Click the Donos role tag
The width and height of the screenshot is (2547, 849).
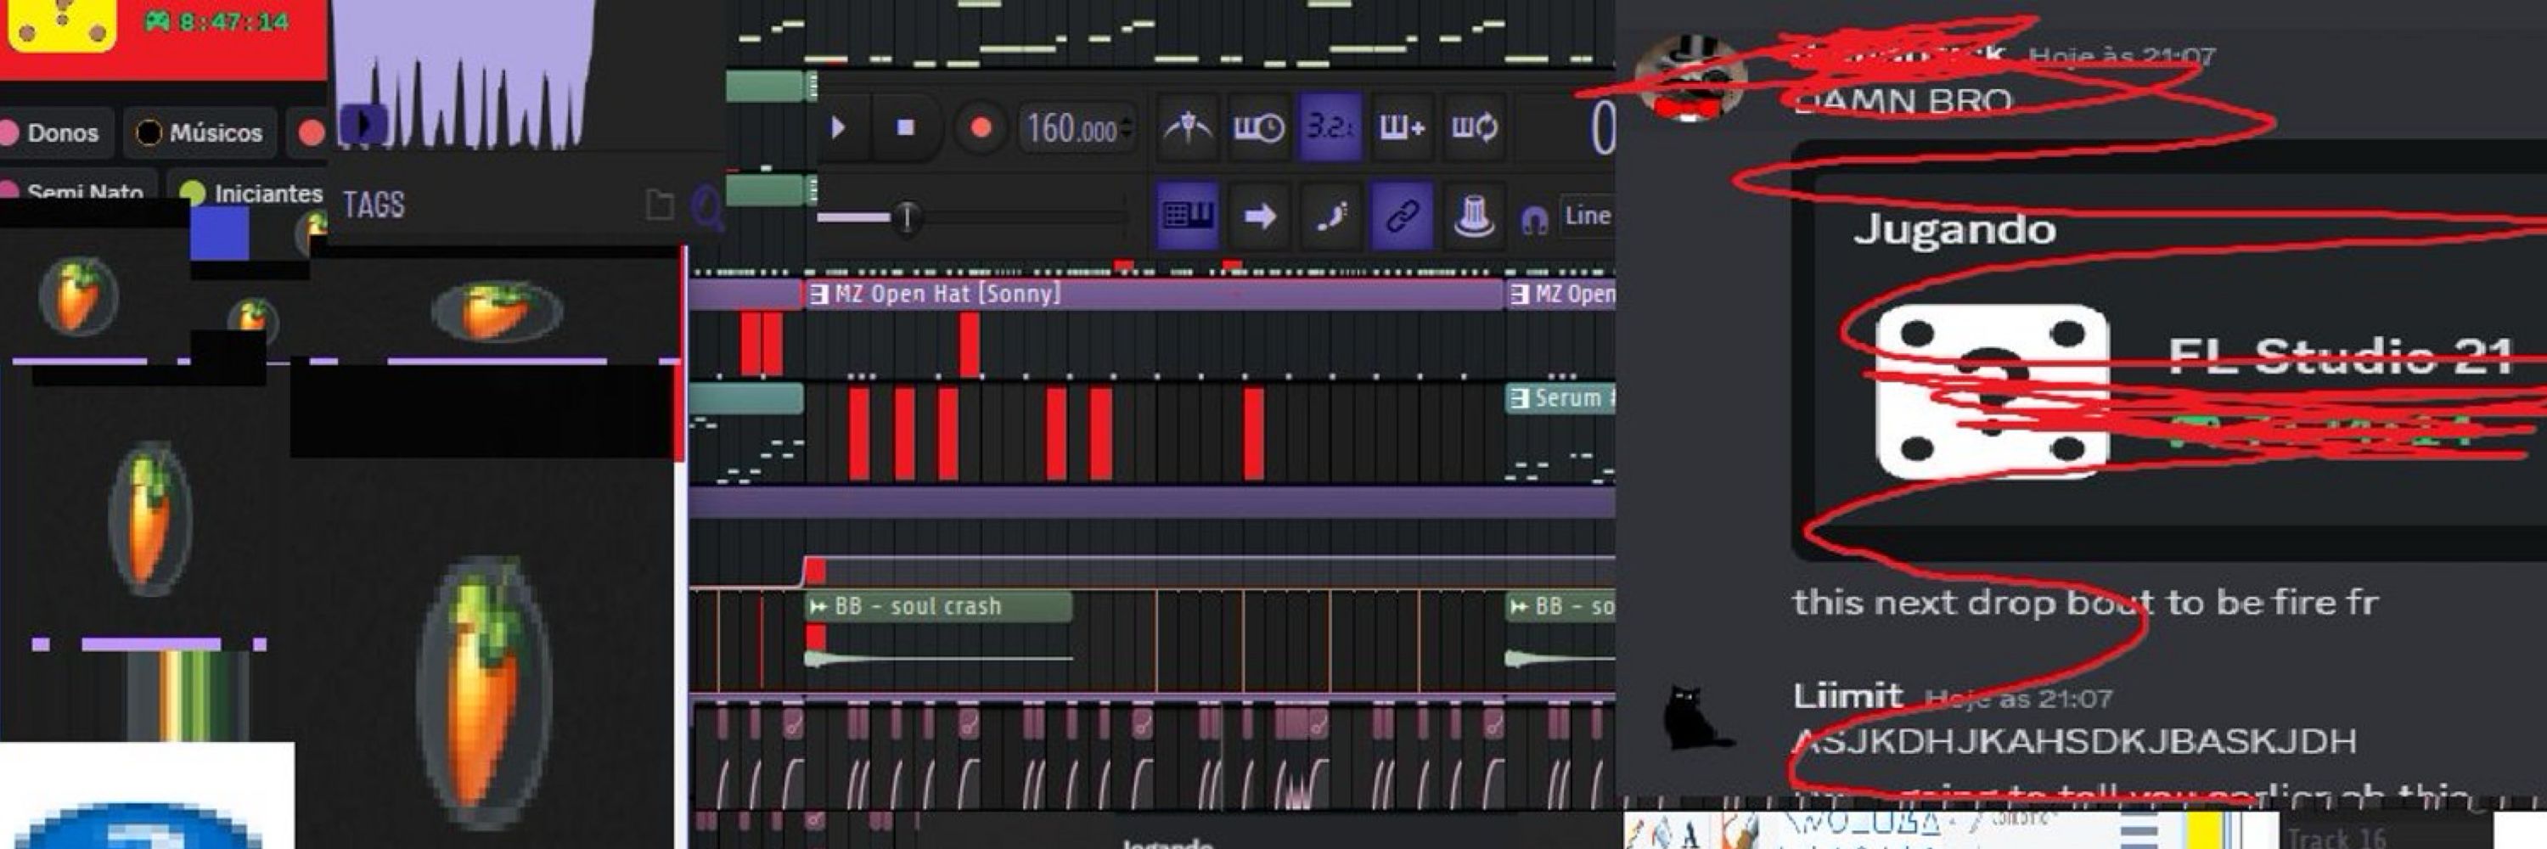(x=53, y=132)
